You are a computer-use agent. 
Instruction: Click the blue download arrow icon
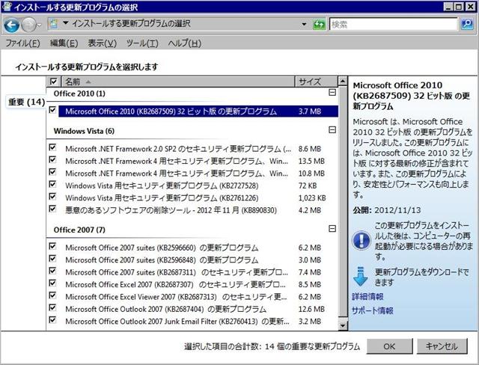(361, 276)
